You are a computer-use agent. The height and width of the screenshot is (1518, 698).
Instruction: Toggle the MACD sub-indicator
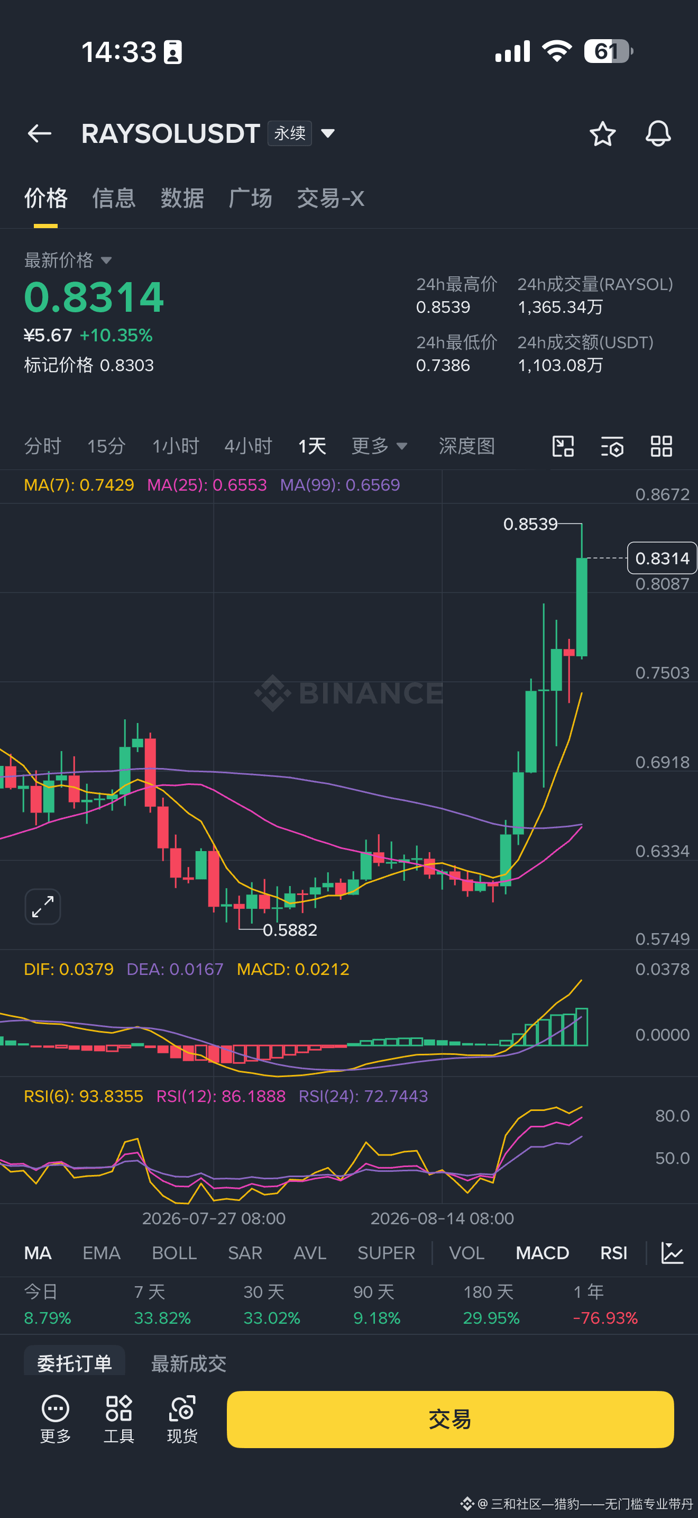(542, 1253)
